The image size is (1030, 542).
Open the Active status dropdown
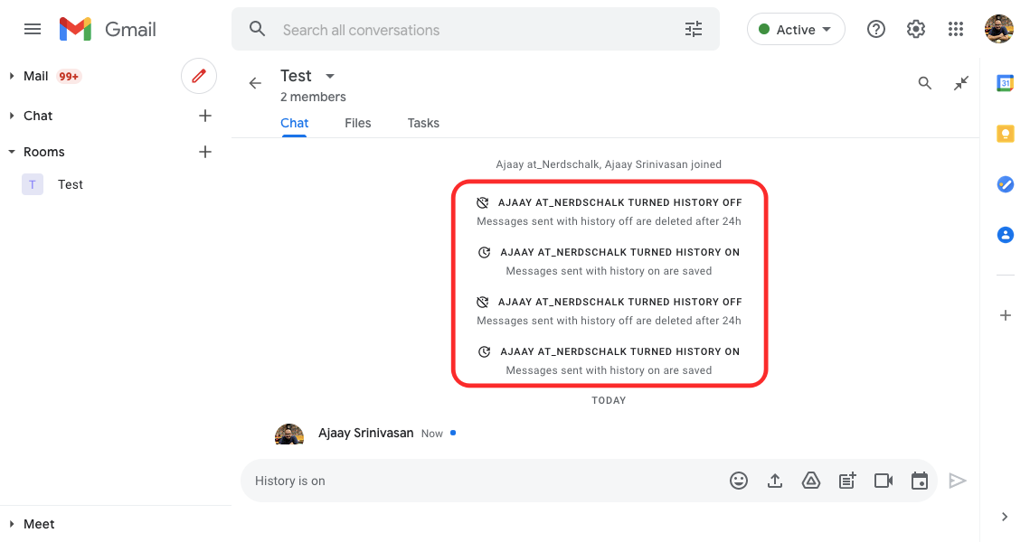796,30
